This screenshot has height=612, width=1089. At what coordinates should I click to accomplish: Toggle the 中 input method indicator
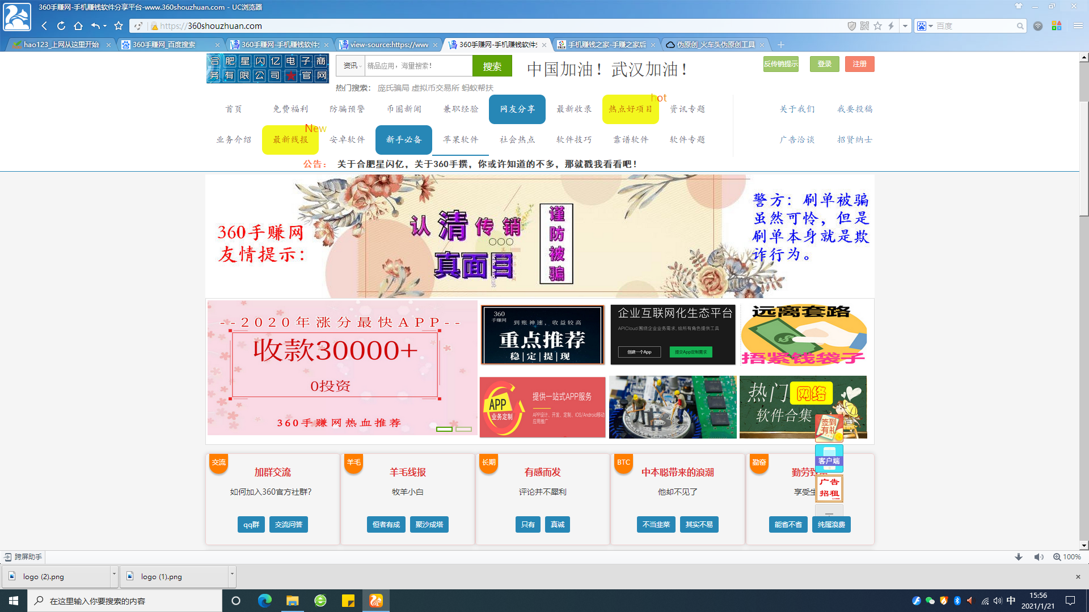point(1011,601)
